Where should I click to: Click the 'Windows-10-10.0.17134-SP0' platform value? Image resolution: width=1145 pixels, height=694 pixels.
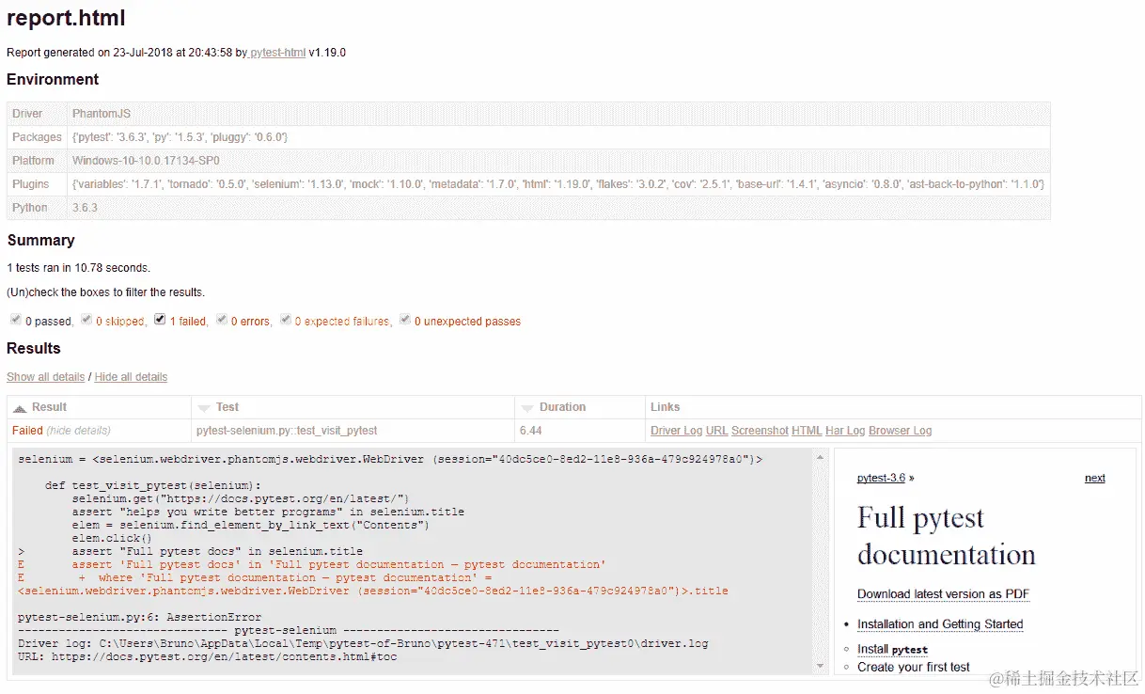coord(146,161)
